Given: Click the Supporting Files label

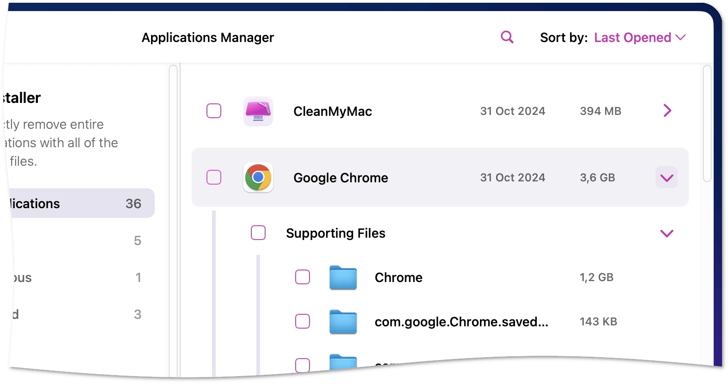Looking at the screenshot, I should [336, 233].
